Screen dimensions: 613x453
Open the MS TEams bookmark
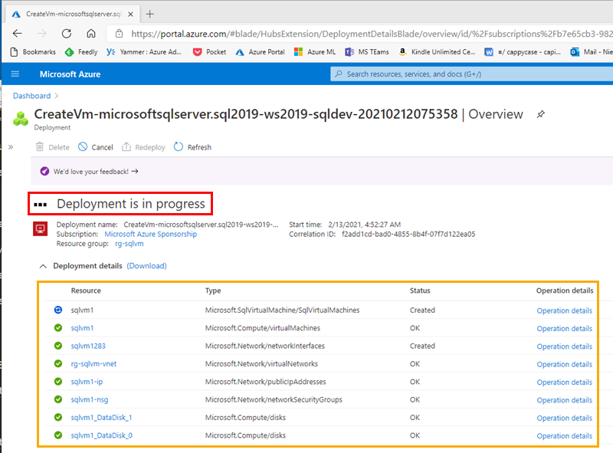click(x=367, y=52)
